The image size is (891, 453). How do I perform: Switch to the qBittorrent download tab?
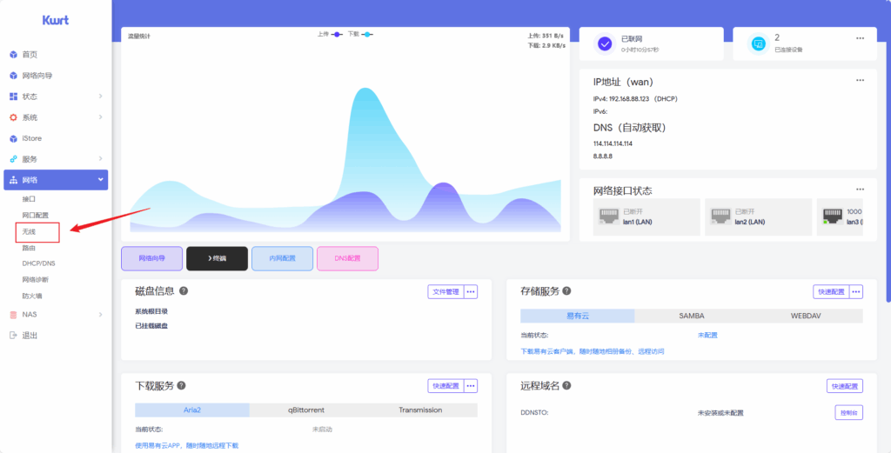click(306, 410)
